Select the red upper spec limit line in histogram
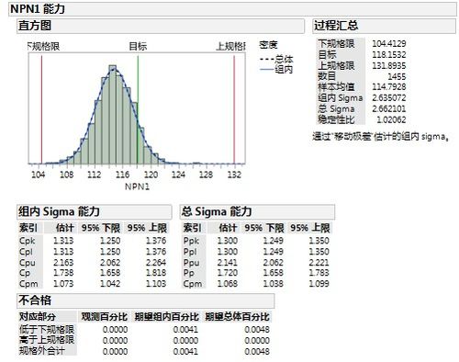 click(x=234, y=108)
